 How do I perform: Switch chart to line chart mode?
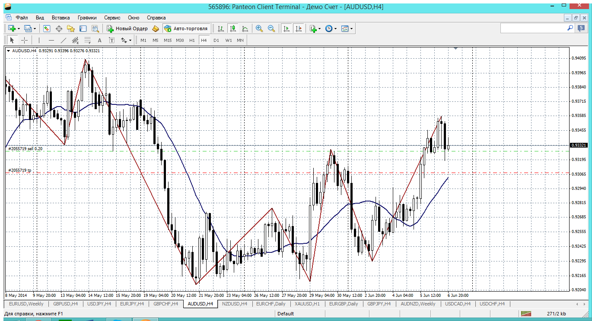coord(245,28)
